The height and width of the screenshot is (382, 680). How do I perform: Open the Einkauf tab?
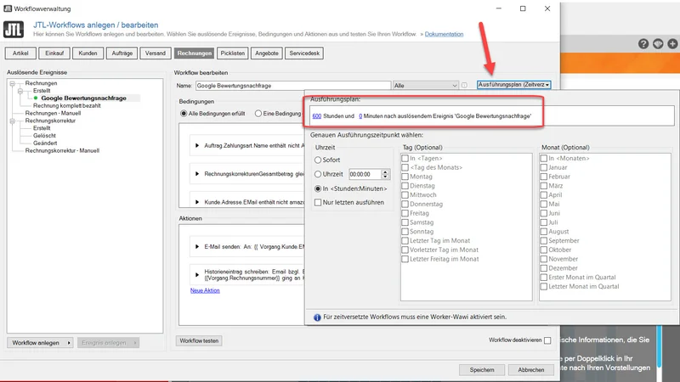pos(54,53)
